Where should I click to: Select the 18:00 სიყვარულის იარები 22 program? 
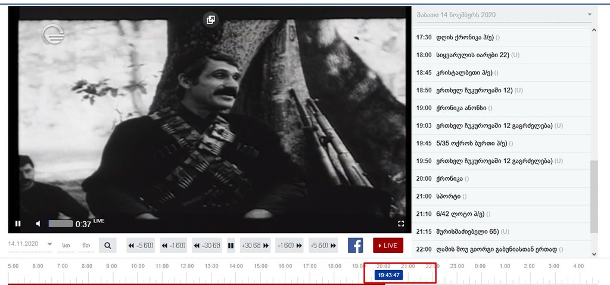coord(501,55)
